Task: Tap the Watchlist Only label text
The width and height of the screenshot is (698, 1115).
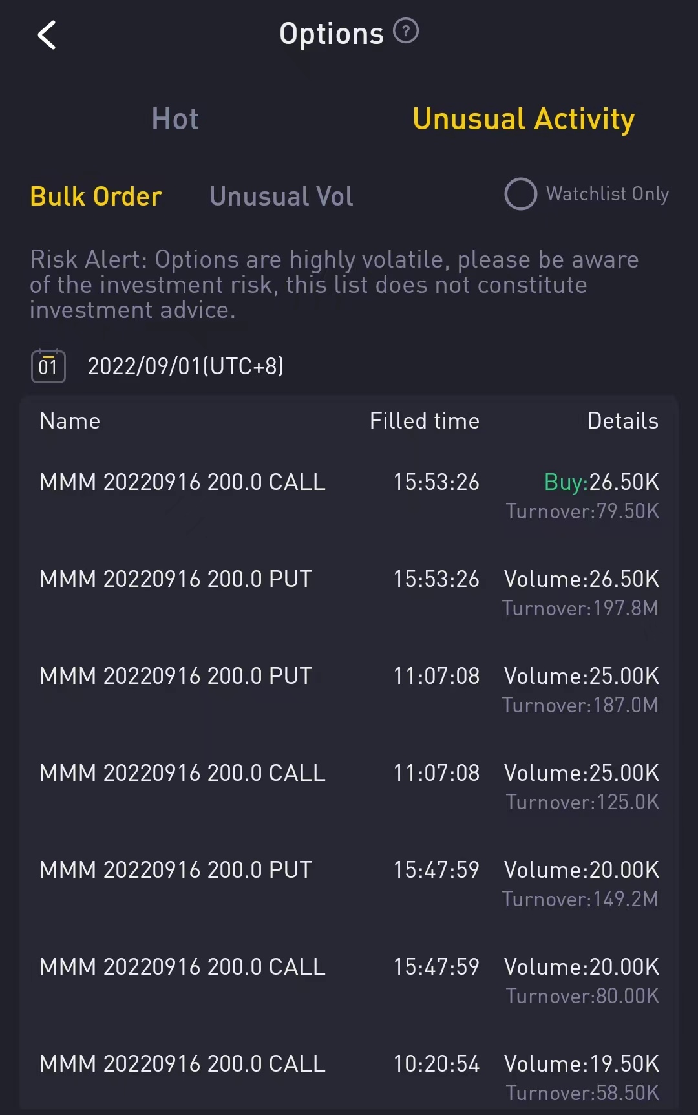Action: [607, 194]
